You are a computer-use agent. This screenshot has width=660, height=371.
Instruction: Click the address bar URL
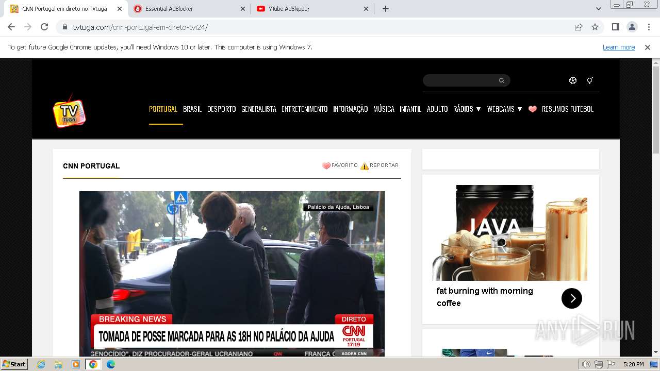pyautogui.click(x=140, y=27)
